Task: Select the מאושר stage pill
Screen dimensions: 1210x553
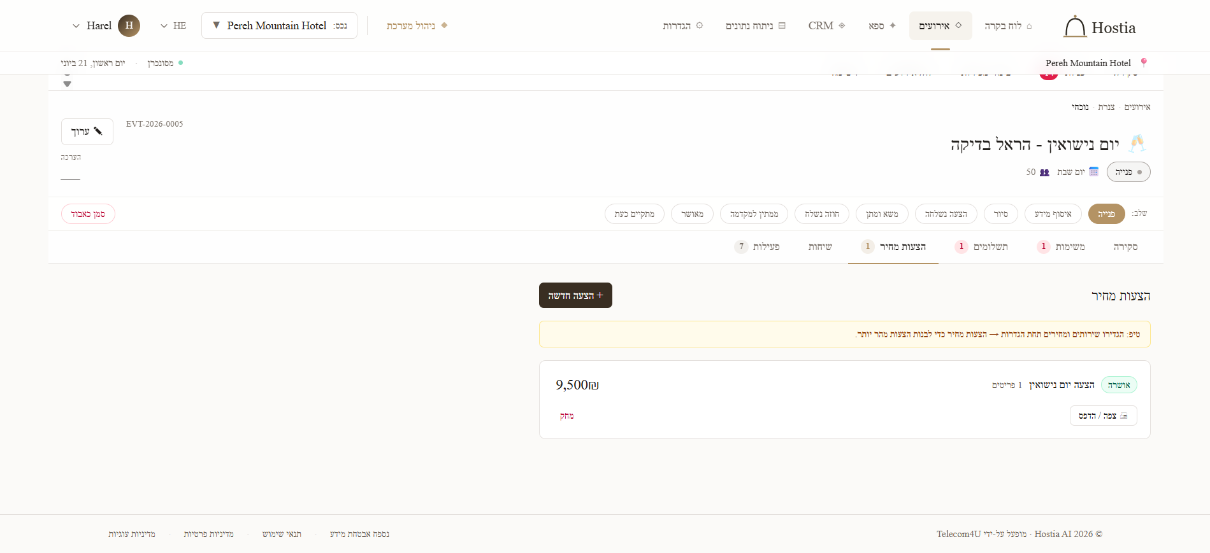Action: [x=692, y=214]
